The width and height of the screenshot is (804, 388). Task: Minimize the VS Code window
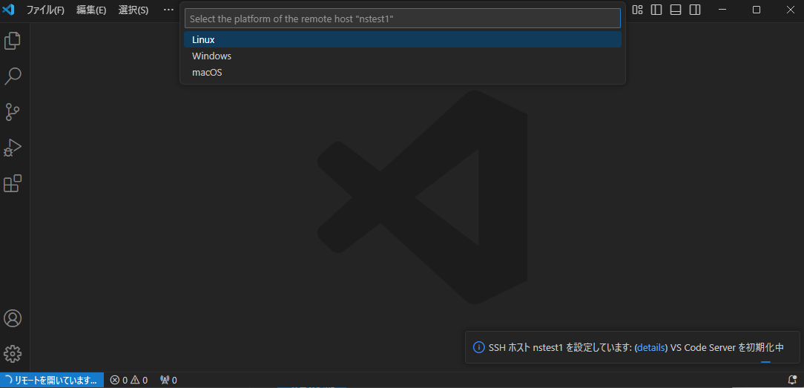[722, 10]
